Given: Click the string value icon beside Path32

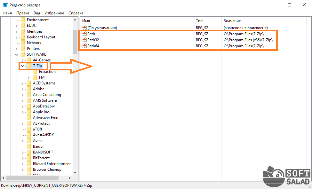Looking at the screenshot, I should (x=84, y=40).
